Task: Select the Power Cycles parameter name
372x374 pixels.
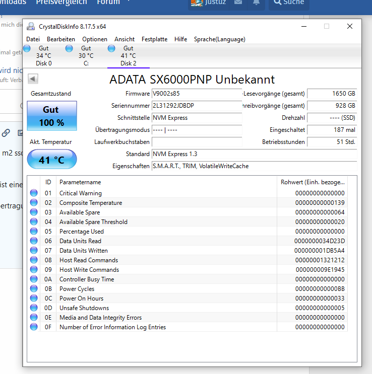Action: [x=77, y=289]
